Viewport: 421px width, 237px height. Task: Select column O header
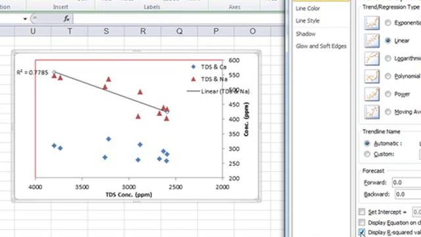[253, 31]
